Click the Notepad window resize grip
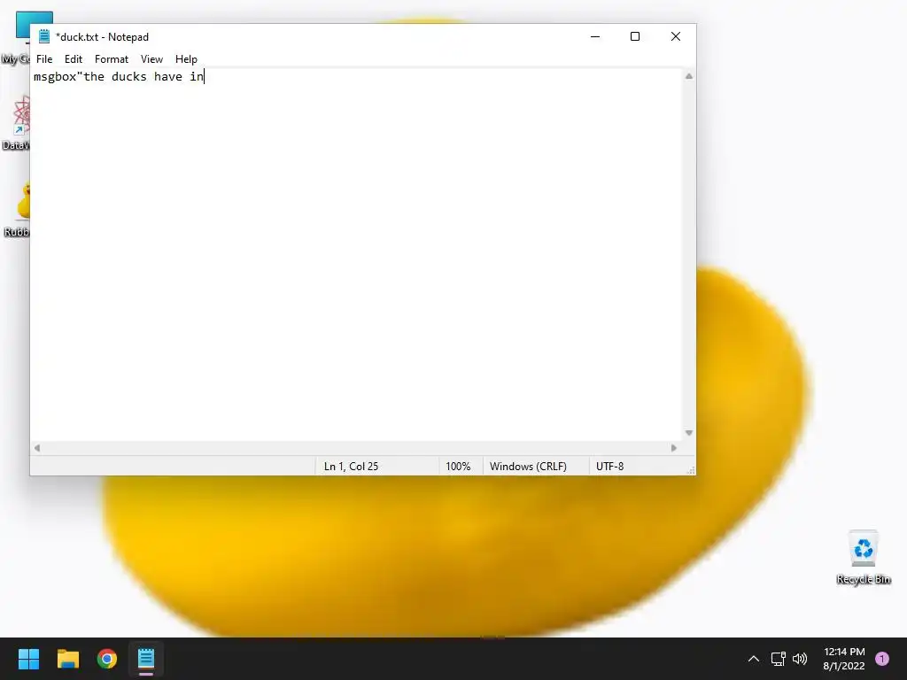The image size is (907, 680). [691, 470]
